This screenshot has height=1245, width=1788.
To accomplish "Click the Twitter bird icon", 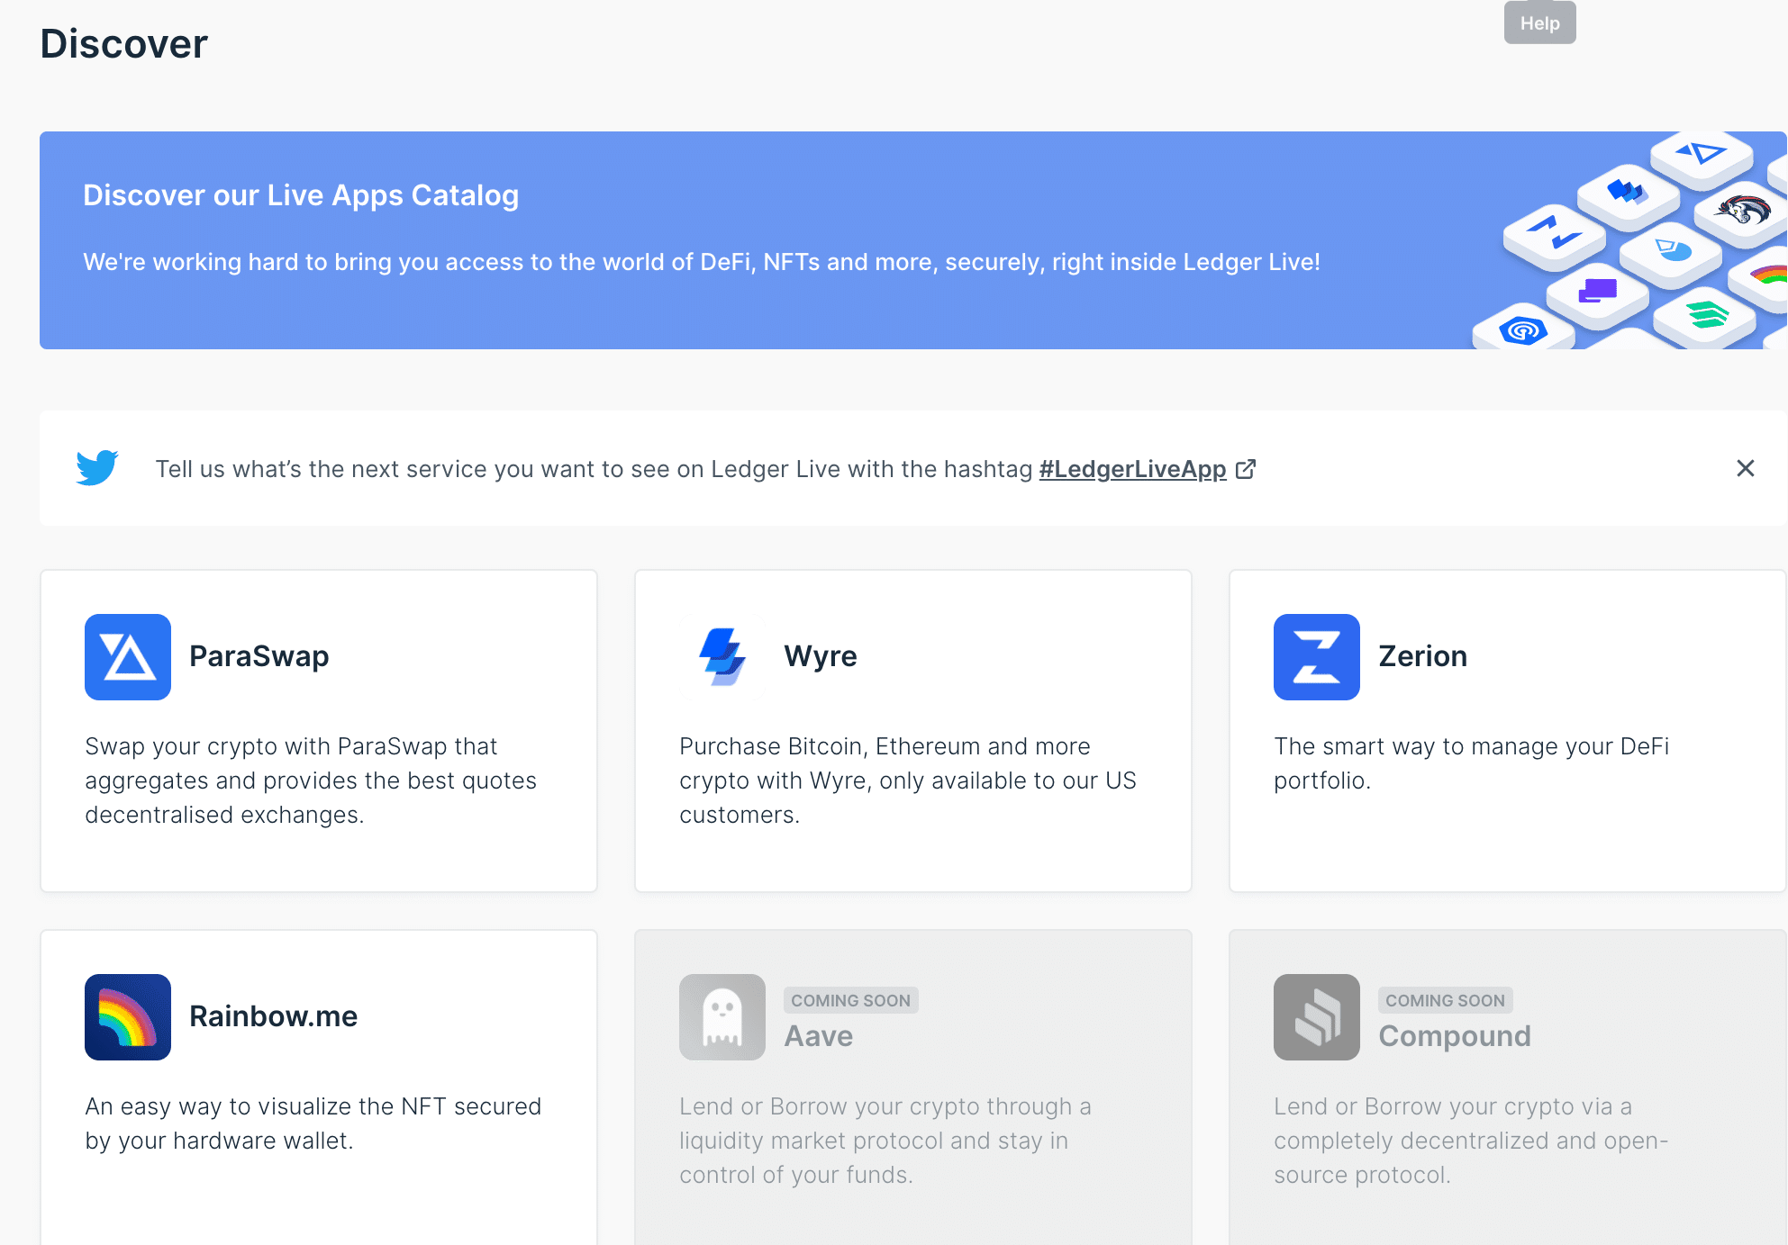I will click(97, 468).
